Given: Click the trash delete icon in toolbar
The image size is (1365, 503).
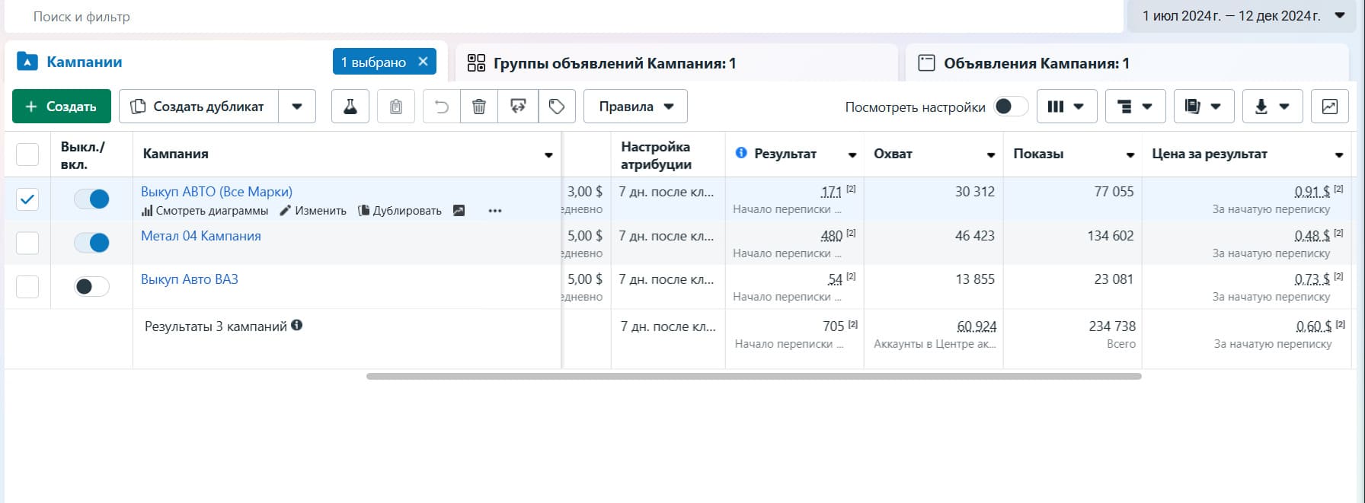Looking at the screenshot, I should coord(479,107).
